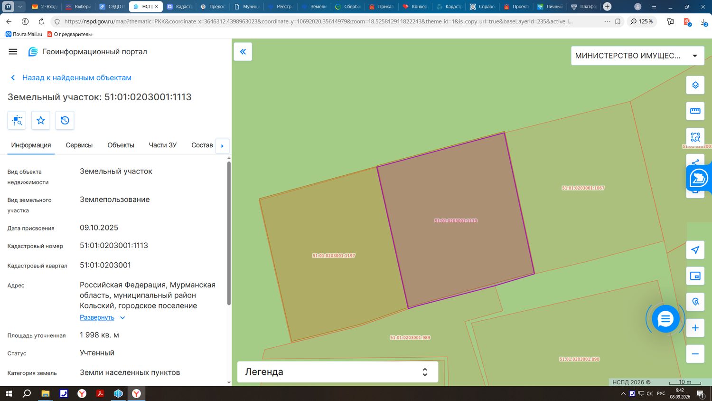Bookmark this page in the address bar
Viewport: 712px width, 401px height.
pos(618,22)
